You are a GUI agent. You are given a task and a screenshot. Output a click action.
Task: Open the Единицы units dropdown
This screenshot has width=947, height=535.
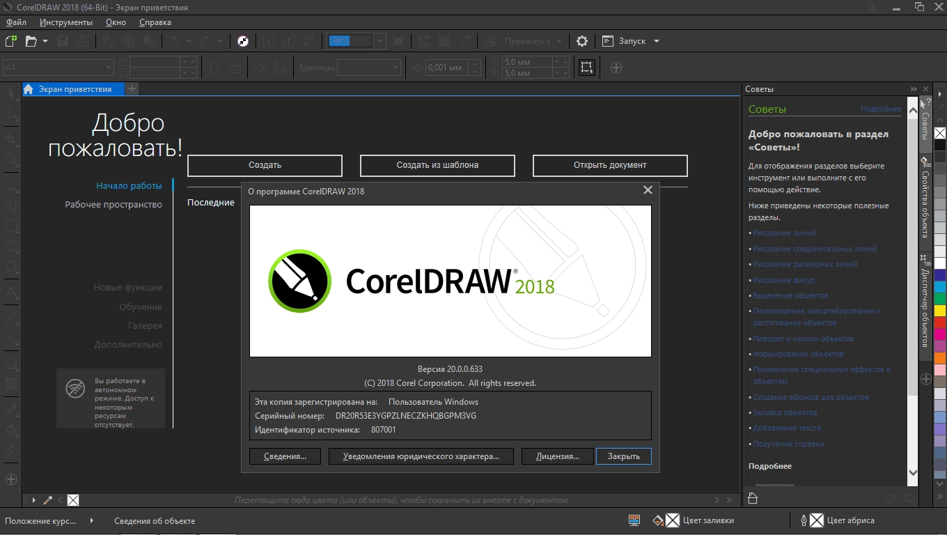[x=396, y=68]
